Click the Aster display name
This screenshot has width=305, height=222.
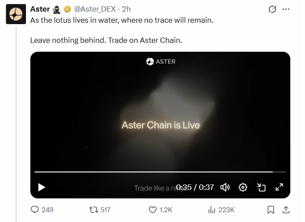point(40,9)
